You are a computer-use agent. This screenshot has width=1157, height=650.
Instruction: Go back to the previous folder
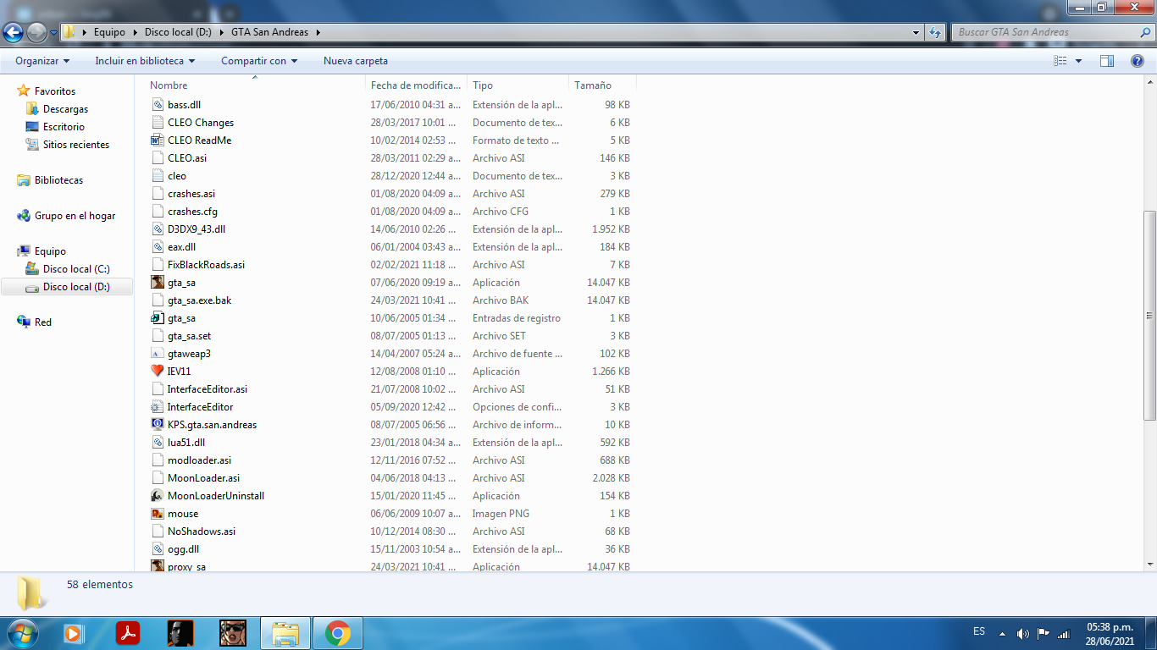(14, 32)
